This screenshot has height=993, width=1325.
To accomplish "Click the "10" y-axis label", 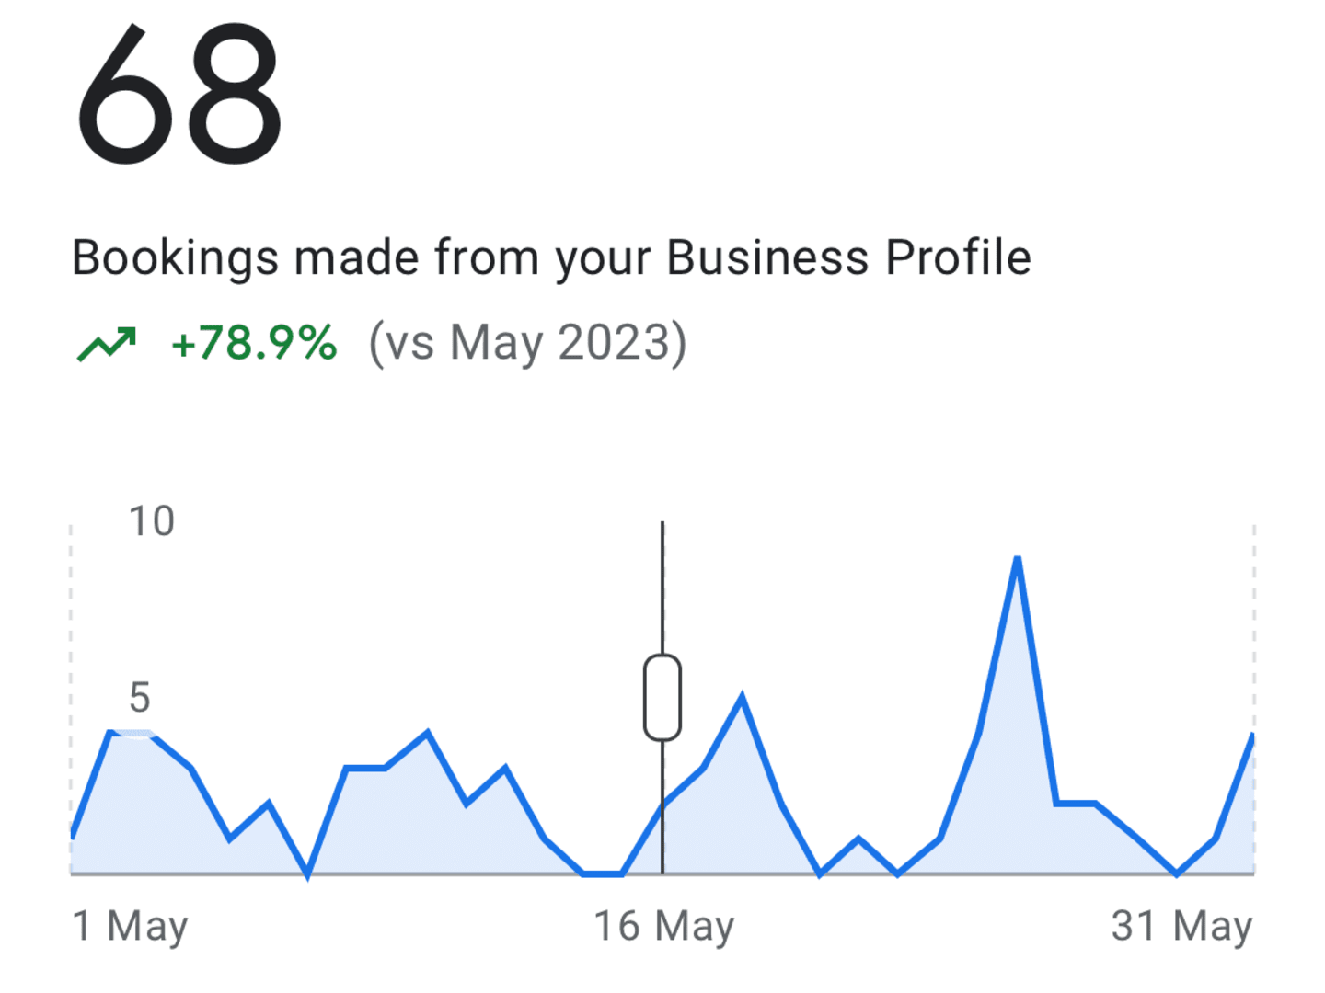I will 152,521.
